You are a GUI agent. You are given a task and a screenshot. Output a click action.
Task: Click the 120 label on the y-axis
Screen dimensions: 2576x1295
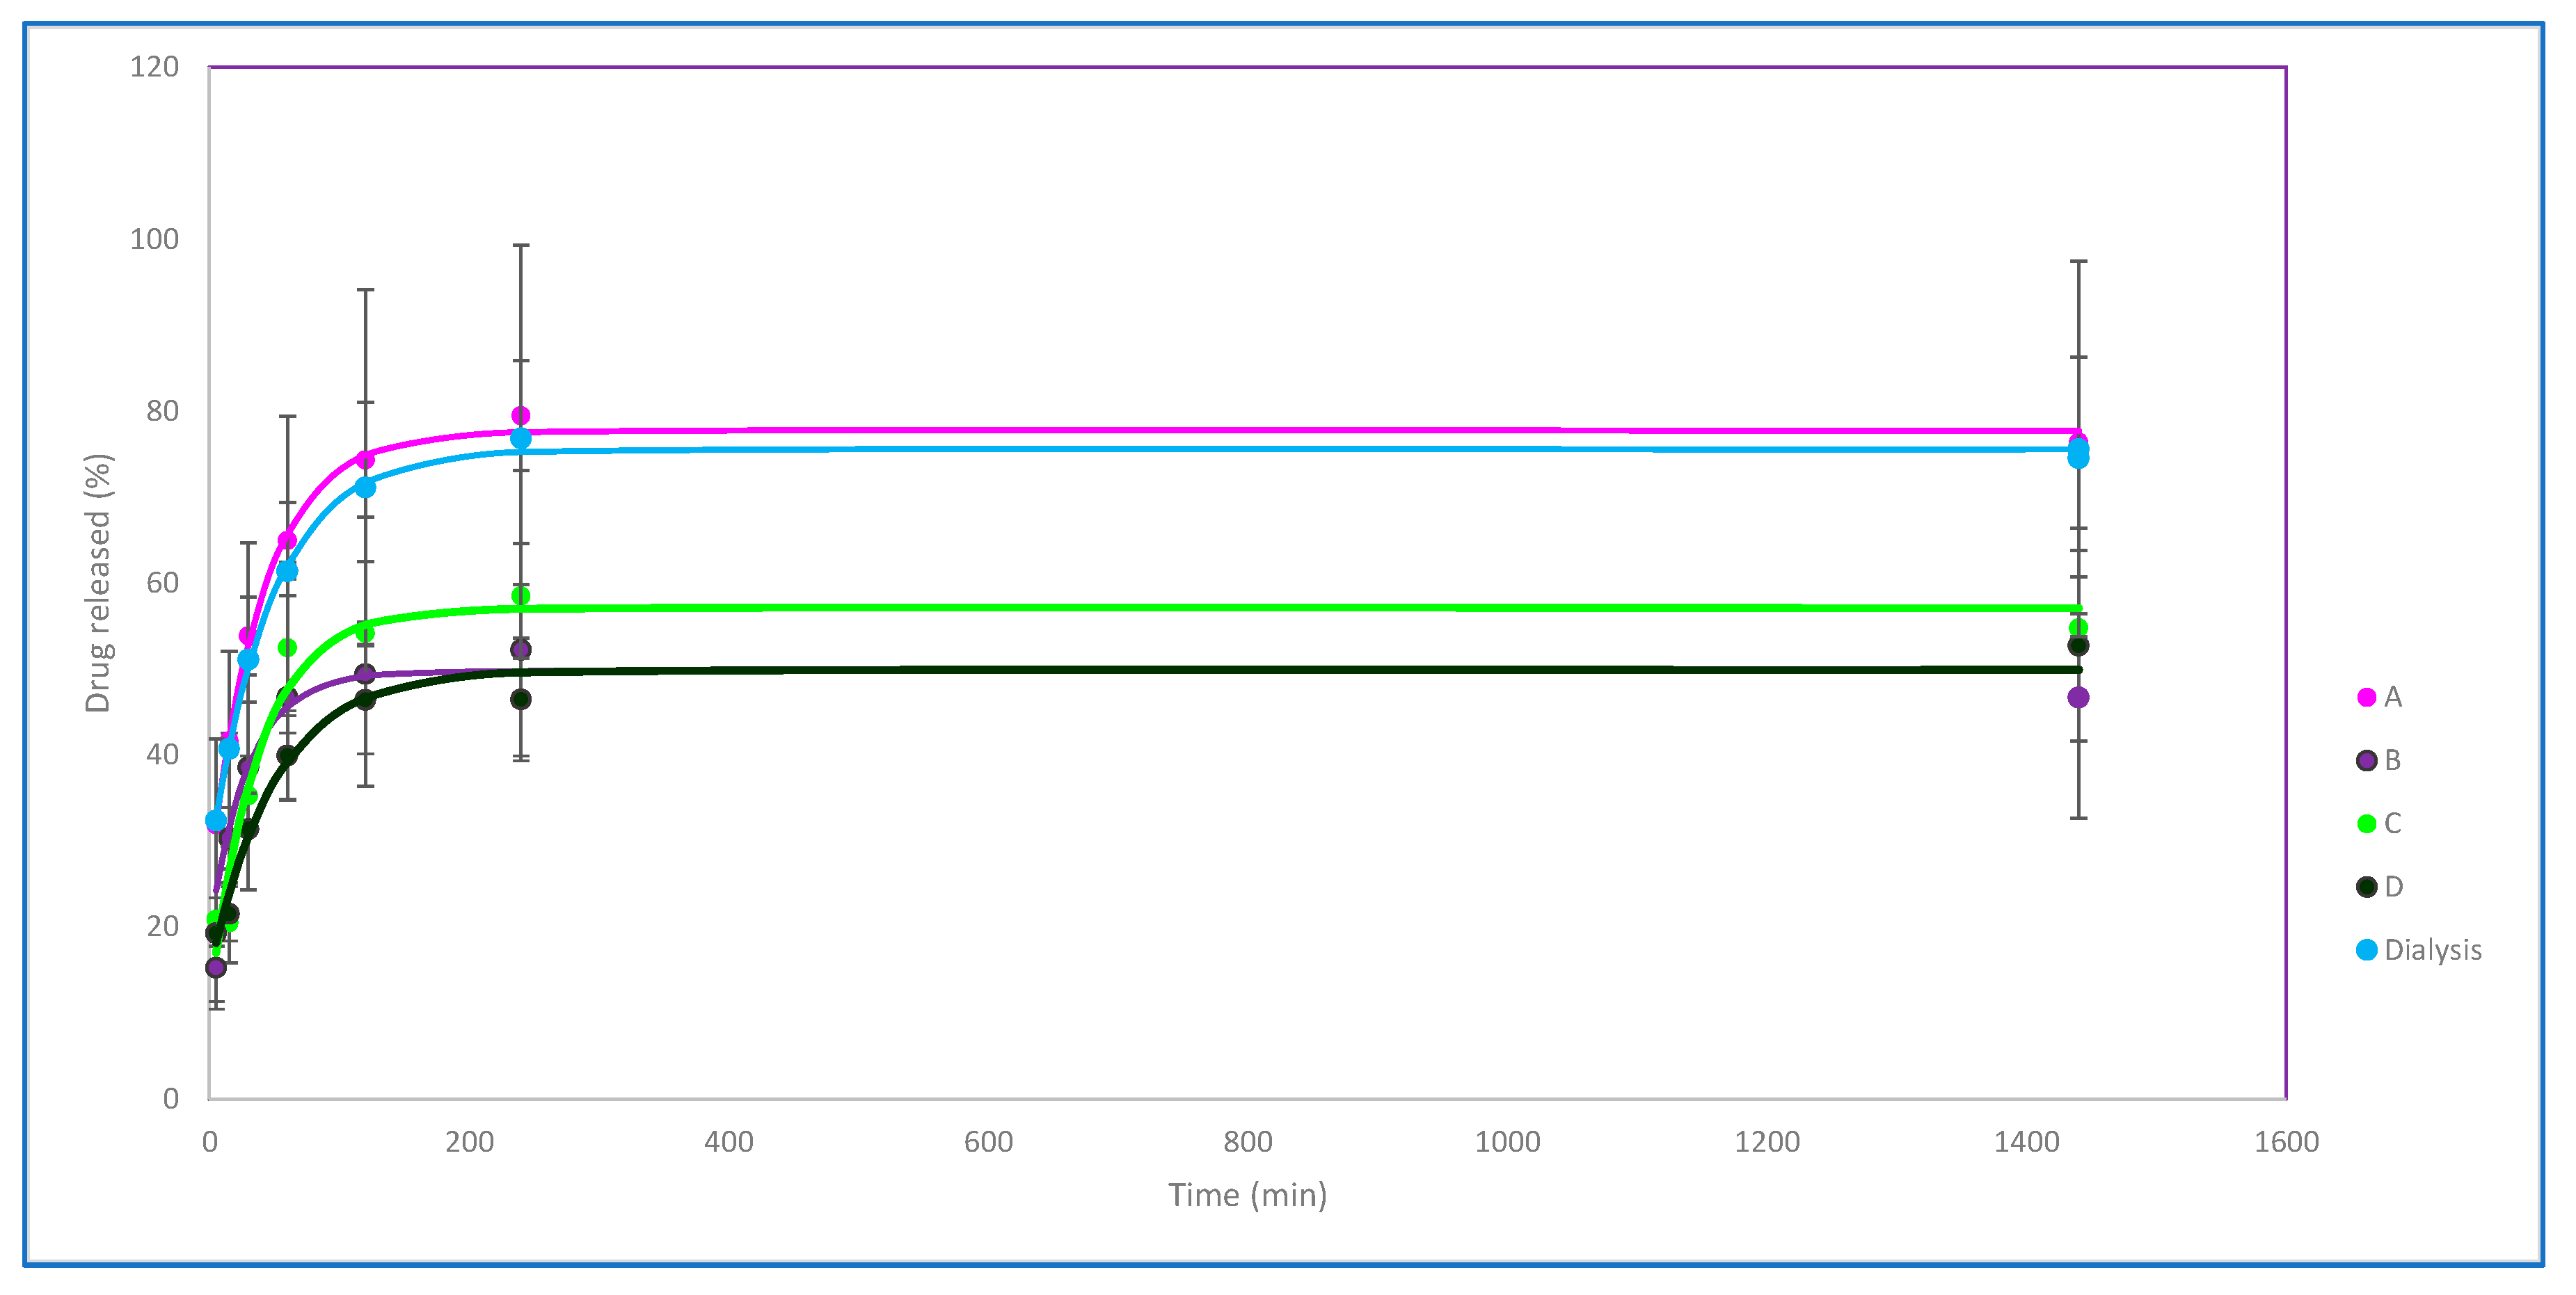[154, 67]
